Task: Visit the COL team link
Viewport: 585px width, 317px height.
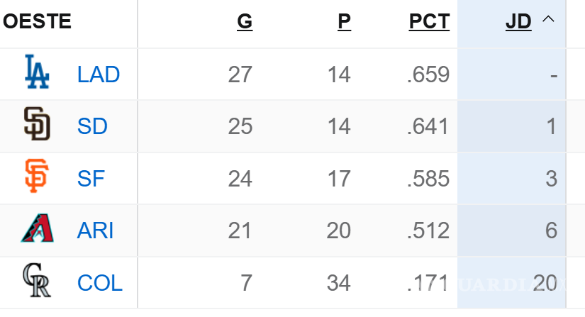Action: 99,283
